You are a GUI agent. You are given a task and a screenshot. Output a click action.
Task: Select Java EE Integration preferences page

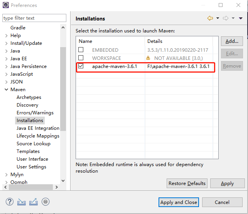click(x=38, y=128)
